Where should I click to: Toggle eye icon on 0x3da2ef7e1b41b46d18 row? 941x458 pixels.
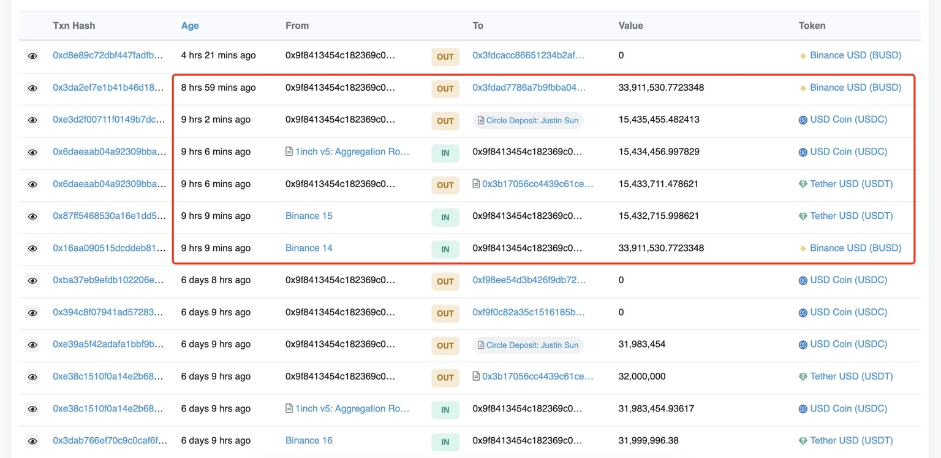(x=32, y=88)
